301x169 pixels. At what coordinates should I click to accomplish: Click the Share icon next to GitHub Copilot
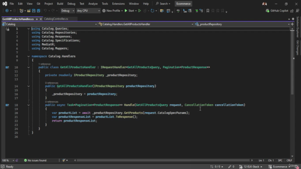(x=292, y=11)
